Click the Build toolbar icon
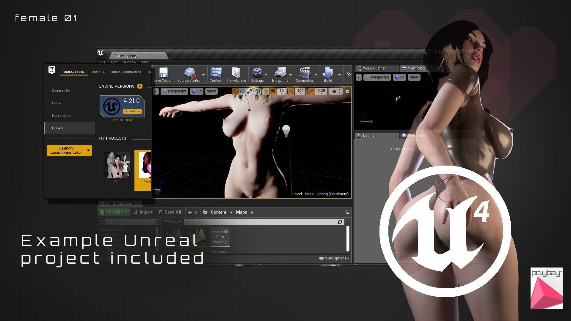 (x=328, y=73)
